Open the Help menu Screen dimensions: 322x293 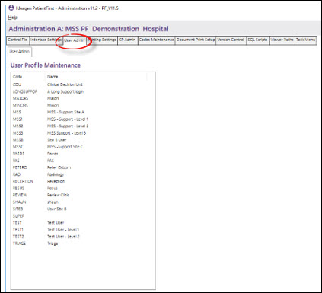tap(13, 18)
